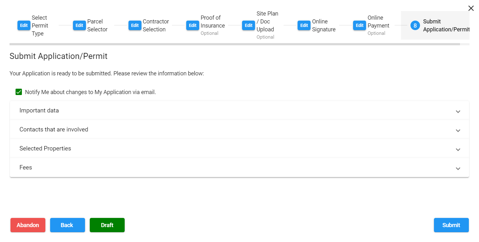Click Edit for Select Permit Type step

click(x=24, y=26)
